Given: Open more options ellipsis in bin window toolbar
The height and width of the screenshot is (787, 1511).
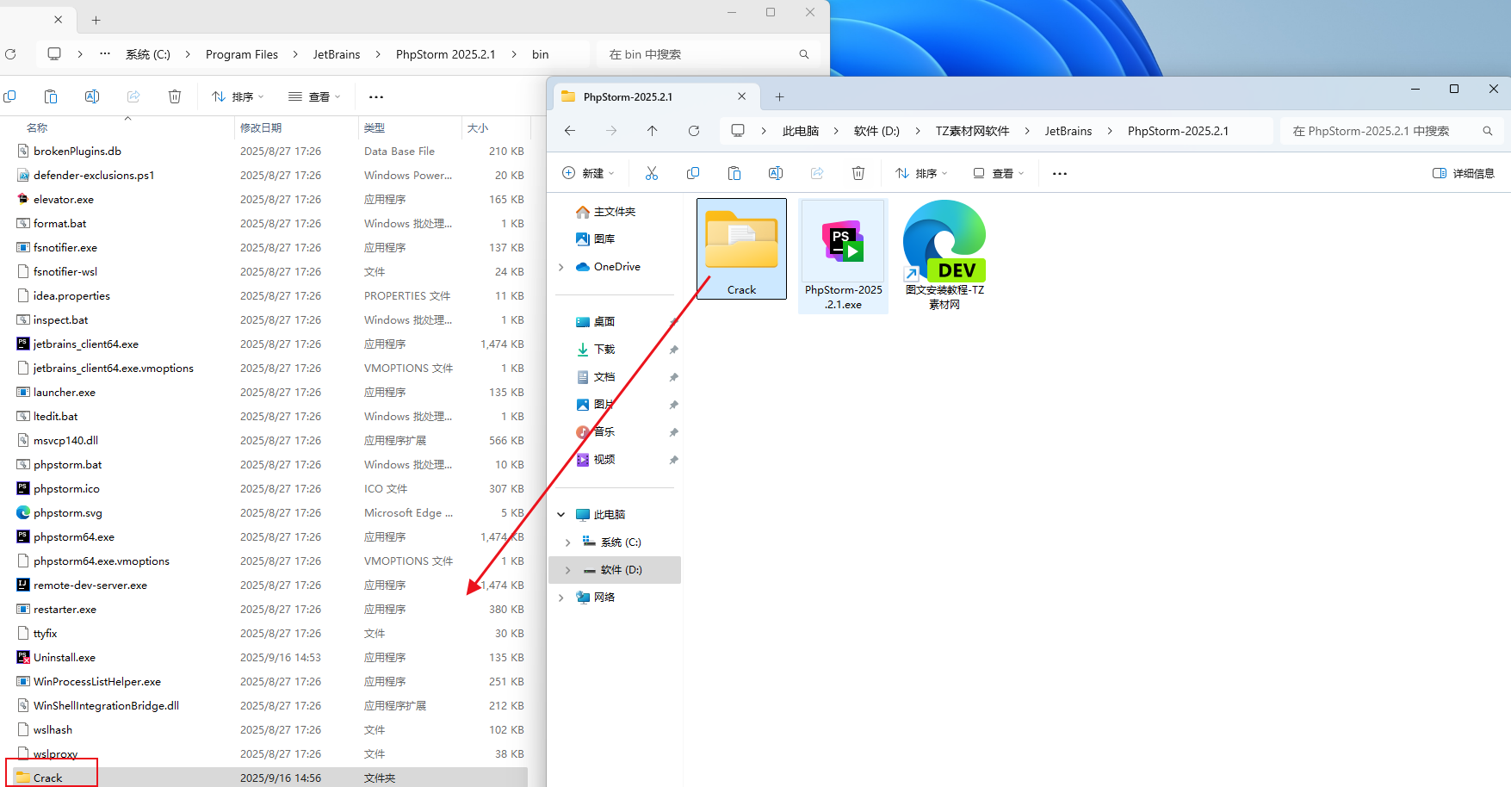Looking at the screenshot, I should [376, 96].
